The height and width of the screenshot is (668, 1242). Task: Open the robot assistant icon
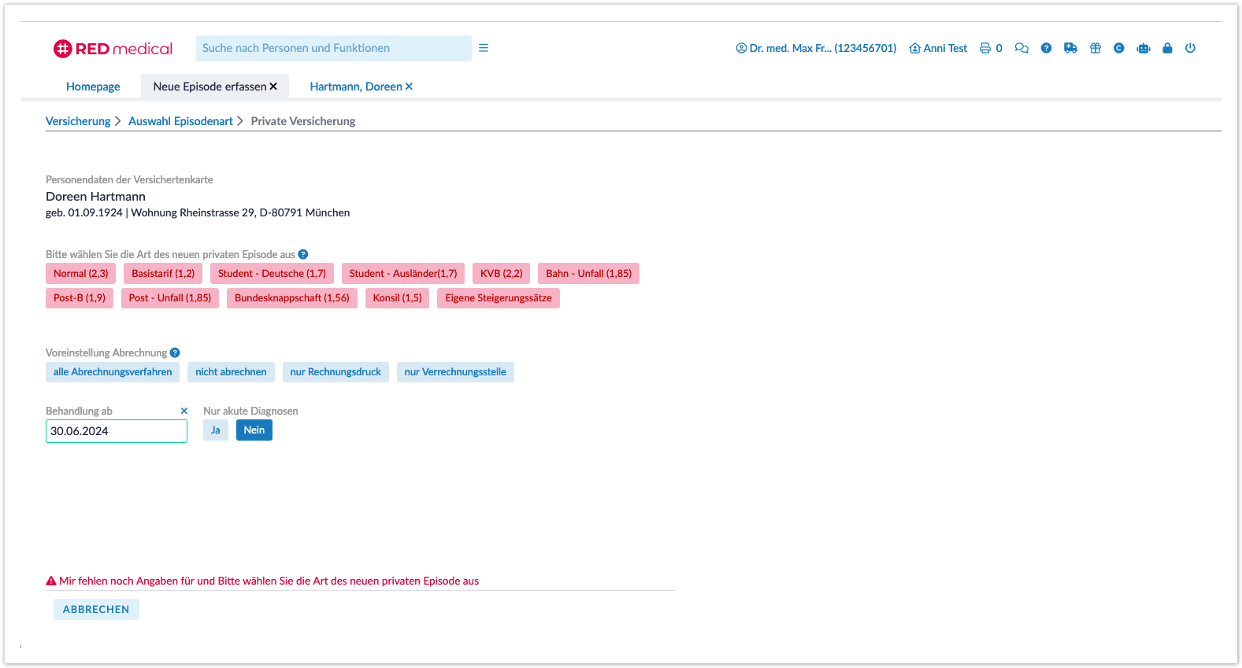click(1143, 48)
